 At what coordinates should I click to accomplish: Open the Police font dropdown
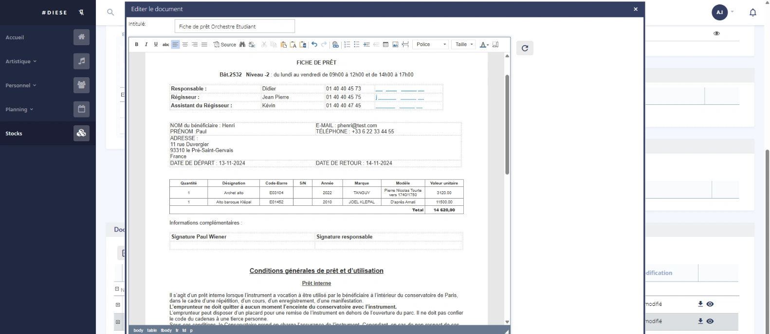431,45
